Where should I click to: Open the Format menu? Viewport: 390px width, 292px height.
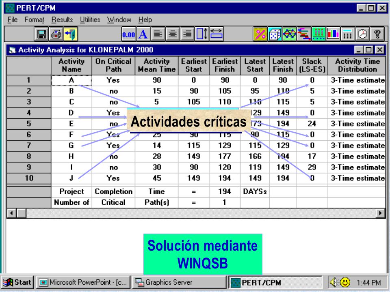34,19
